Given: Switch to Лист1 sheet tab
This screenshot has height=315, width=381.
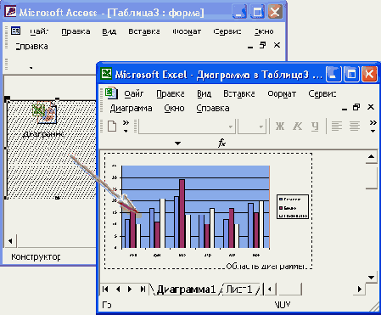Looking at the screenshot, I should tap(240, 290).
